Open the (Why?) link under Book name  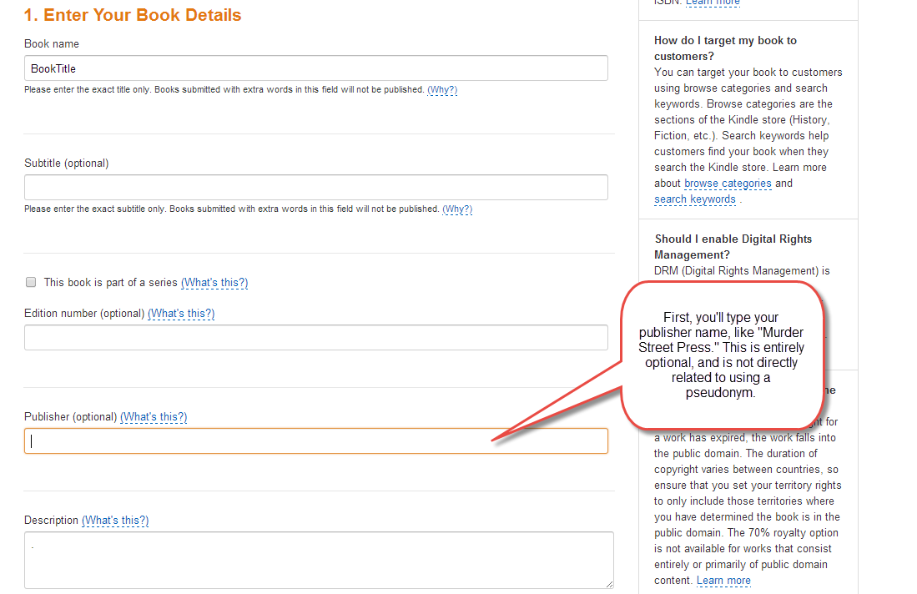pos(442,90)
